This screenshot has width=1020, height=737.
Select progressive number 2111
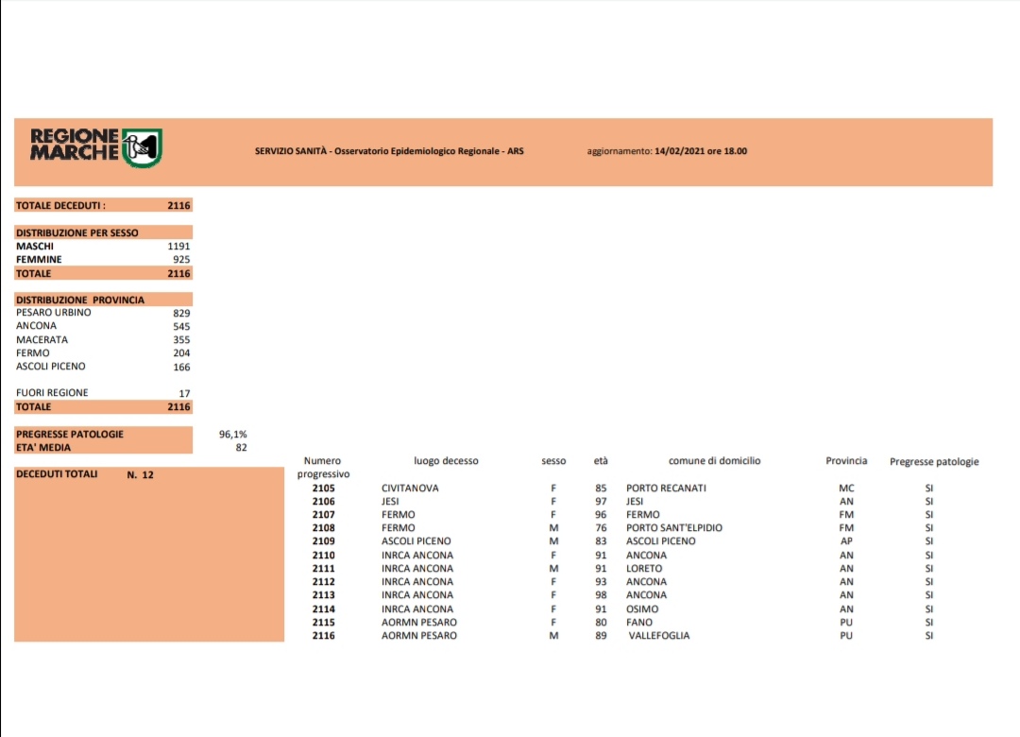pos(323,569)
